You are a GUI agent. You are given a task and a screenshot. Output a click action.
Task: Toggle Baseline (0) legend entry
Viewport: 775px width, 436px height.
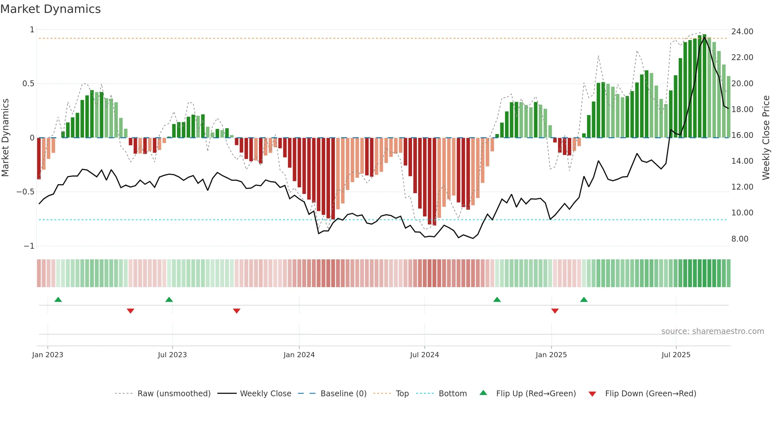coord(332,393)
